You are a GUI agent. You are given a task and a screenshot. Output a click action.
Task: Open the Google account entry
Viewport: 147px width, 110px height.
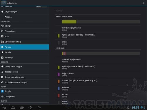click(x=24, y=91)
